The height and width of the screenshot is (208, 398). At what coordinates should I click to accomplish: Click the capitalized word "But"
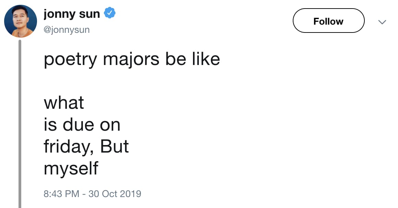click(114, 146)
